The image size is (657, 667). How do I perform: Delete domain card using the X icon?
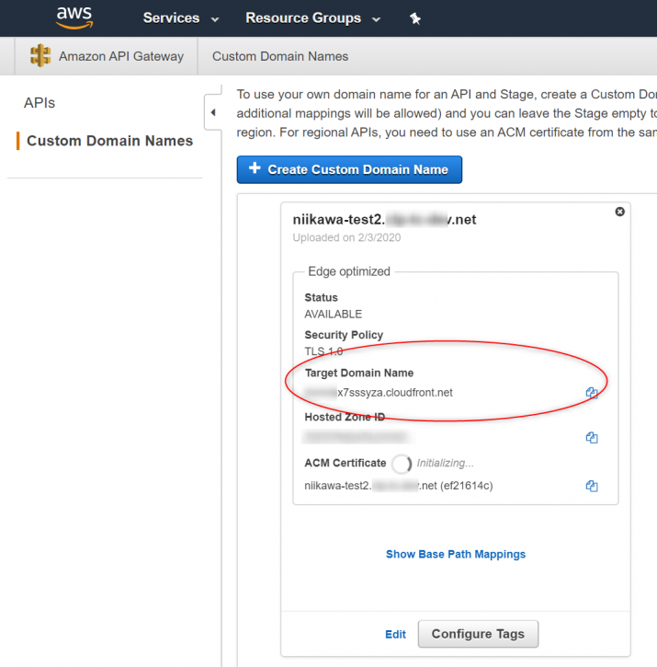coord(619,212)
